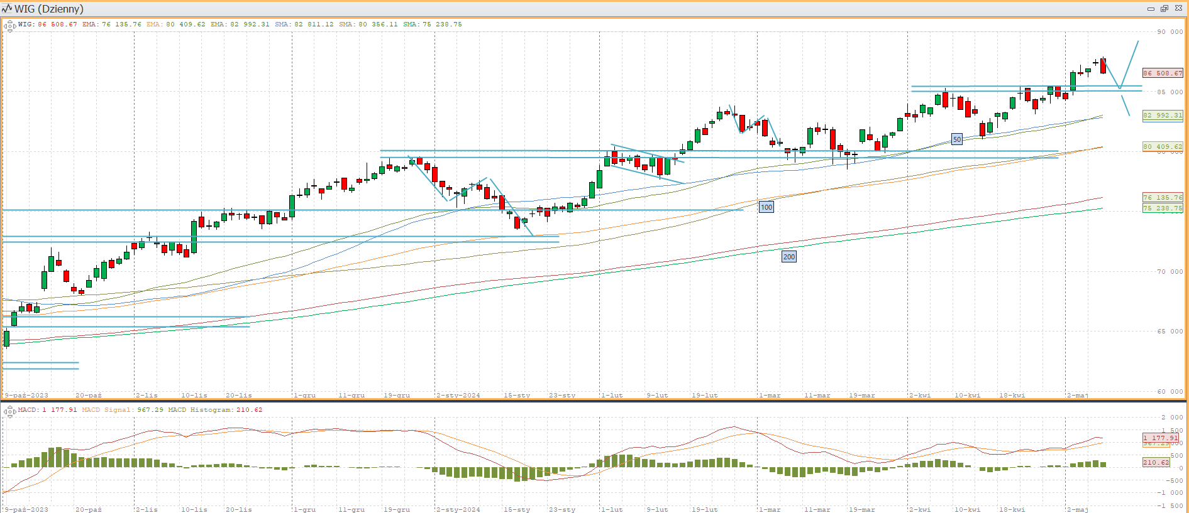
Task: Click the 210.62 histogram value tag
Action: pyautogui.click(x=1156, y=462)
